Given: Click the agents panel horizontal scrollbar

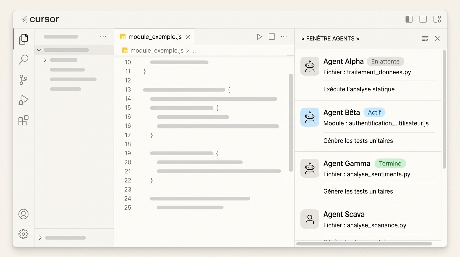Looking at the screenshot, I should [x=364, y=244].
